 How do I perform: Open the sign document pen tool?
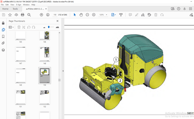(143, 15)
